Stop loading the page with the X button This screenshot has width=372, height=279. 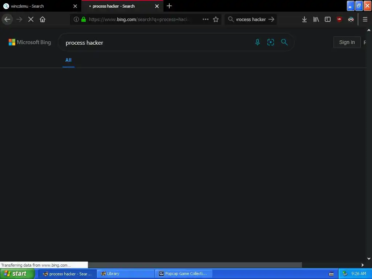point(31,19)
